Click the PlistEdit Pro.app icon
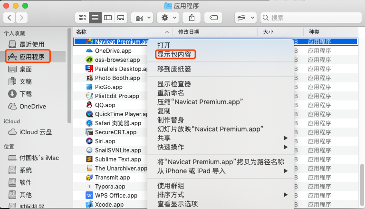Screen dimensions: 365x209 [x=89, y=96]
